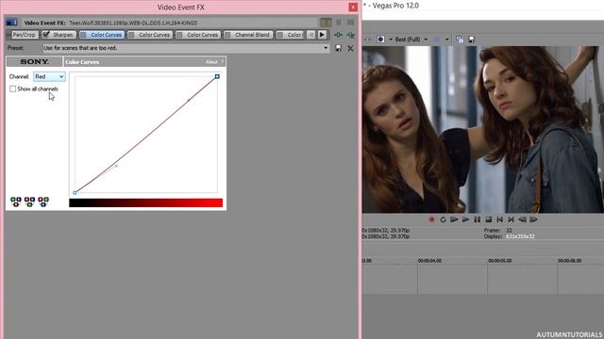Click the SONY logo button
604x339 pixels.
point(34,61)
